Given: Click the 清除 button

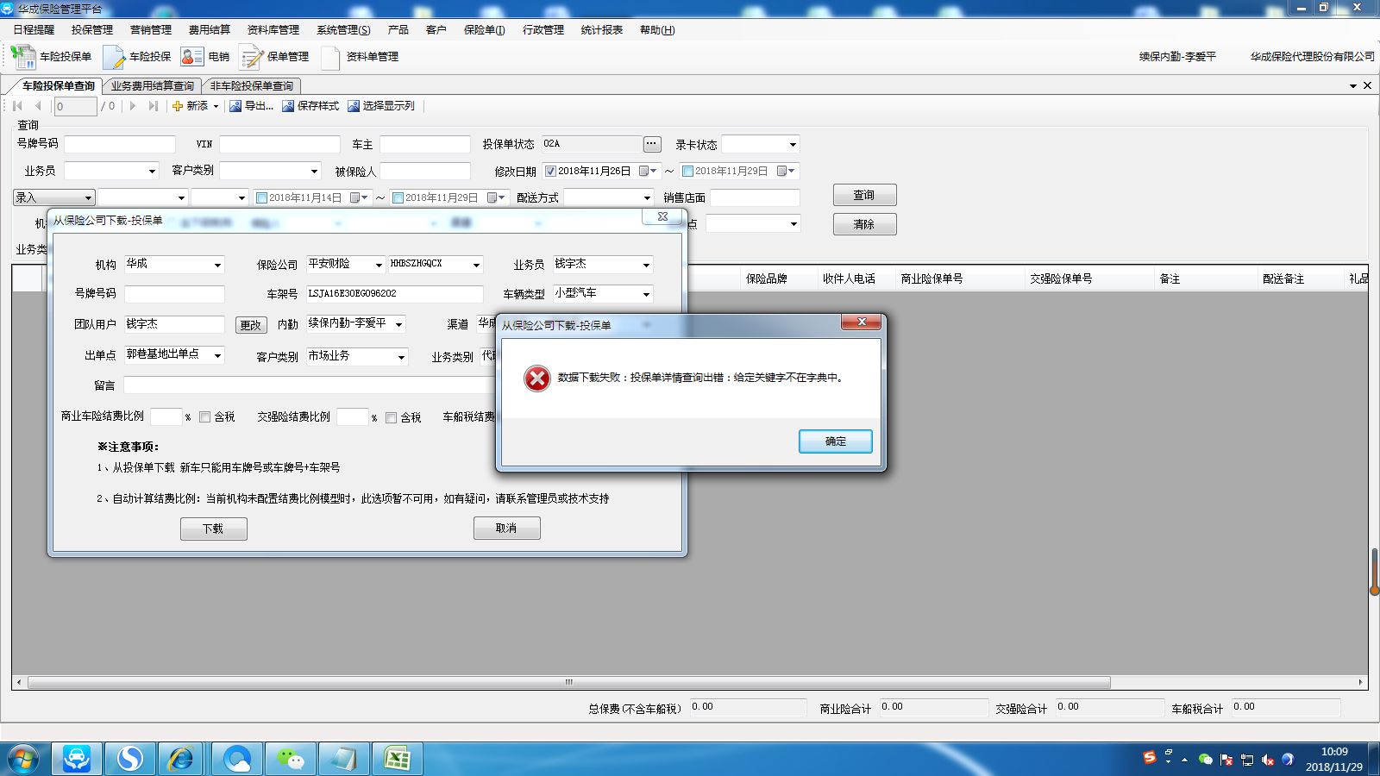Looking at the screenshot, I should (x=864, y=224).
